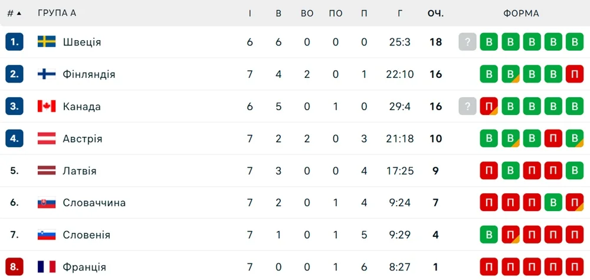Click Canada's gray question mark form badge
Image resolution: width=590 pixels, height=280 pixels.
pos(467,107)
